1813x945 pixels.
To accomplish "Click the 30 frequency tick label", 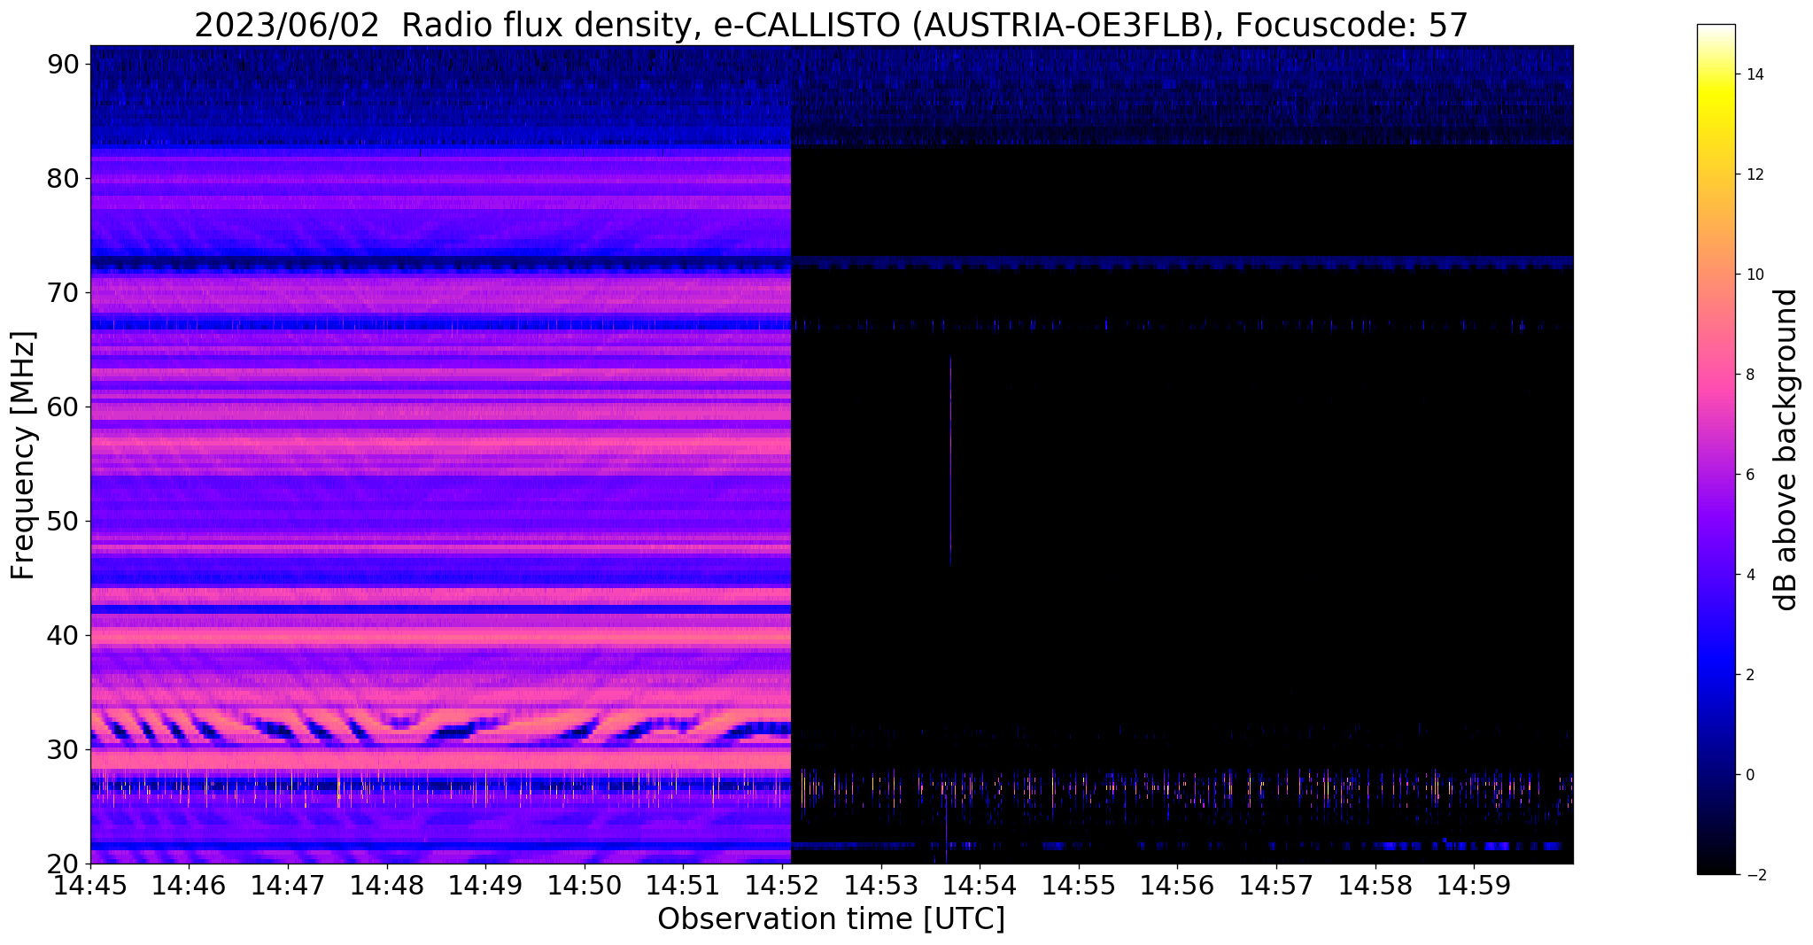I will click(65, 749).
